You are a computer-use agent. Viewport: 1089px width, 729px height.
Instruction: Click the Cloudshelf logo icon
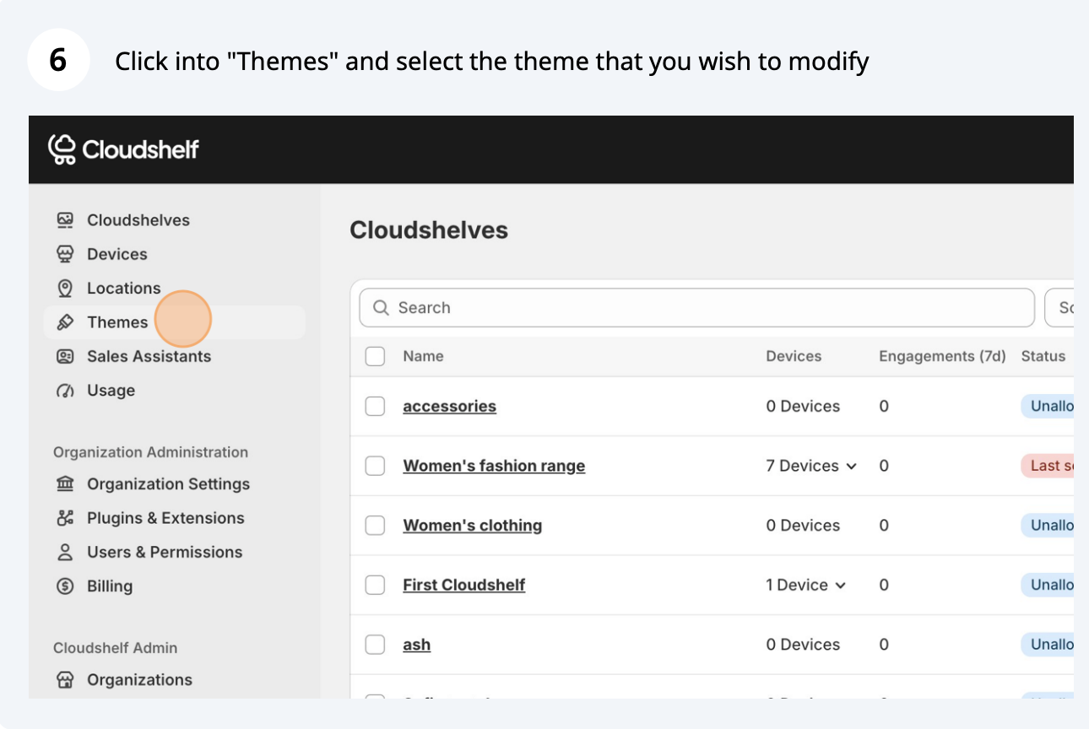tap(62, 149)
